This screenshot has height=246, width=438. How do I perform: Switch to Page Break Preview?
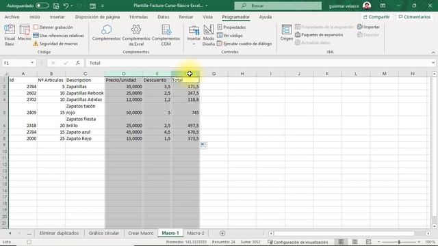pyautogui.click(x=368, y=242)
